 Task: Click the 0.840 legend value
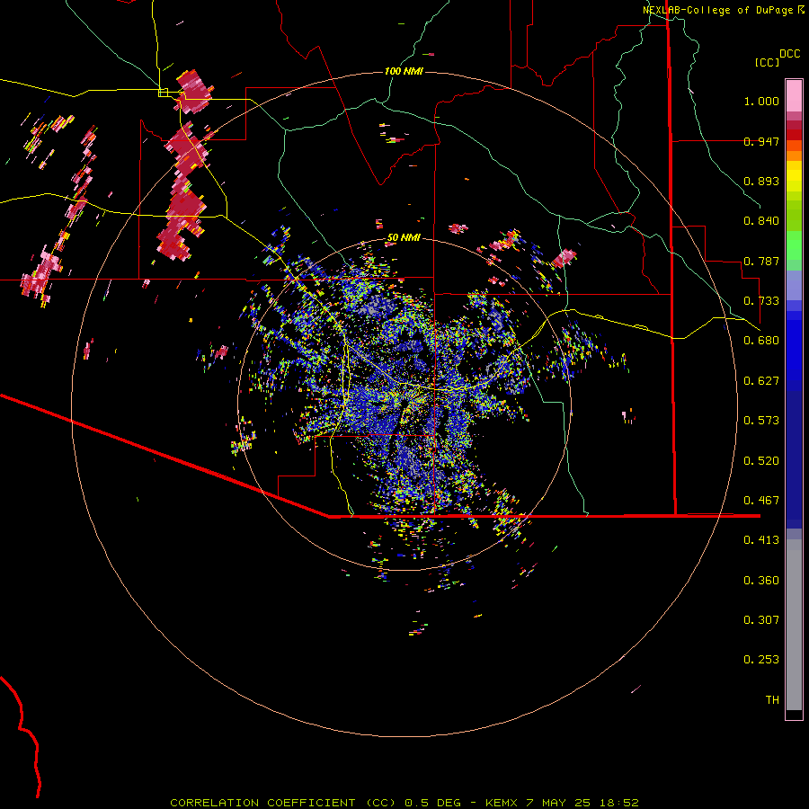coord(761,221)
